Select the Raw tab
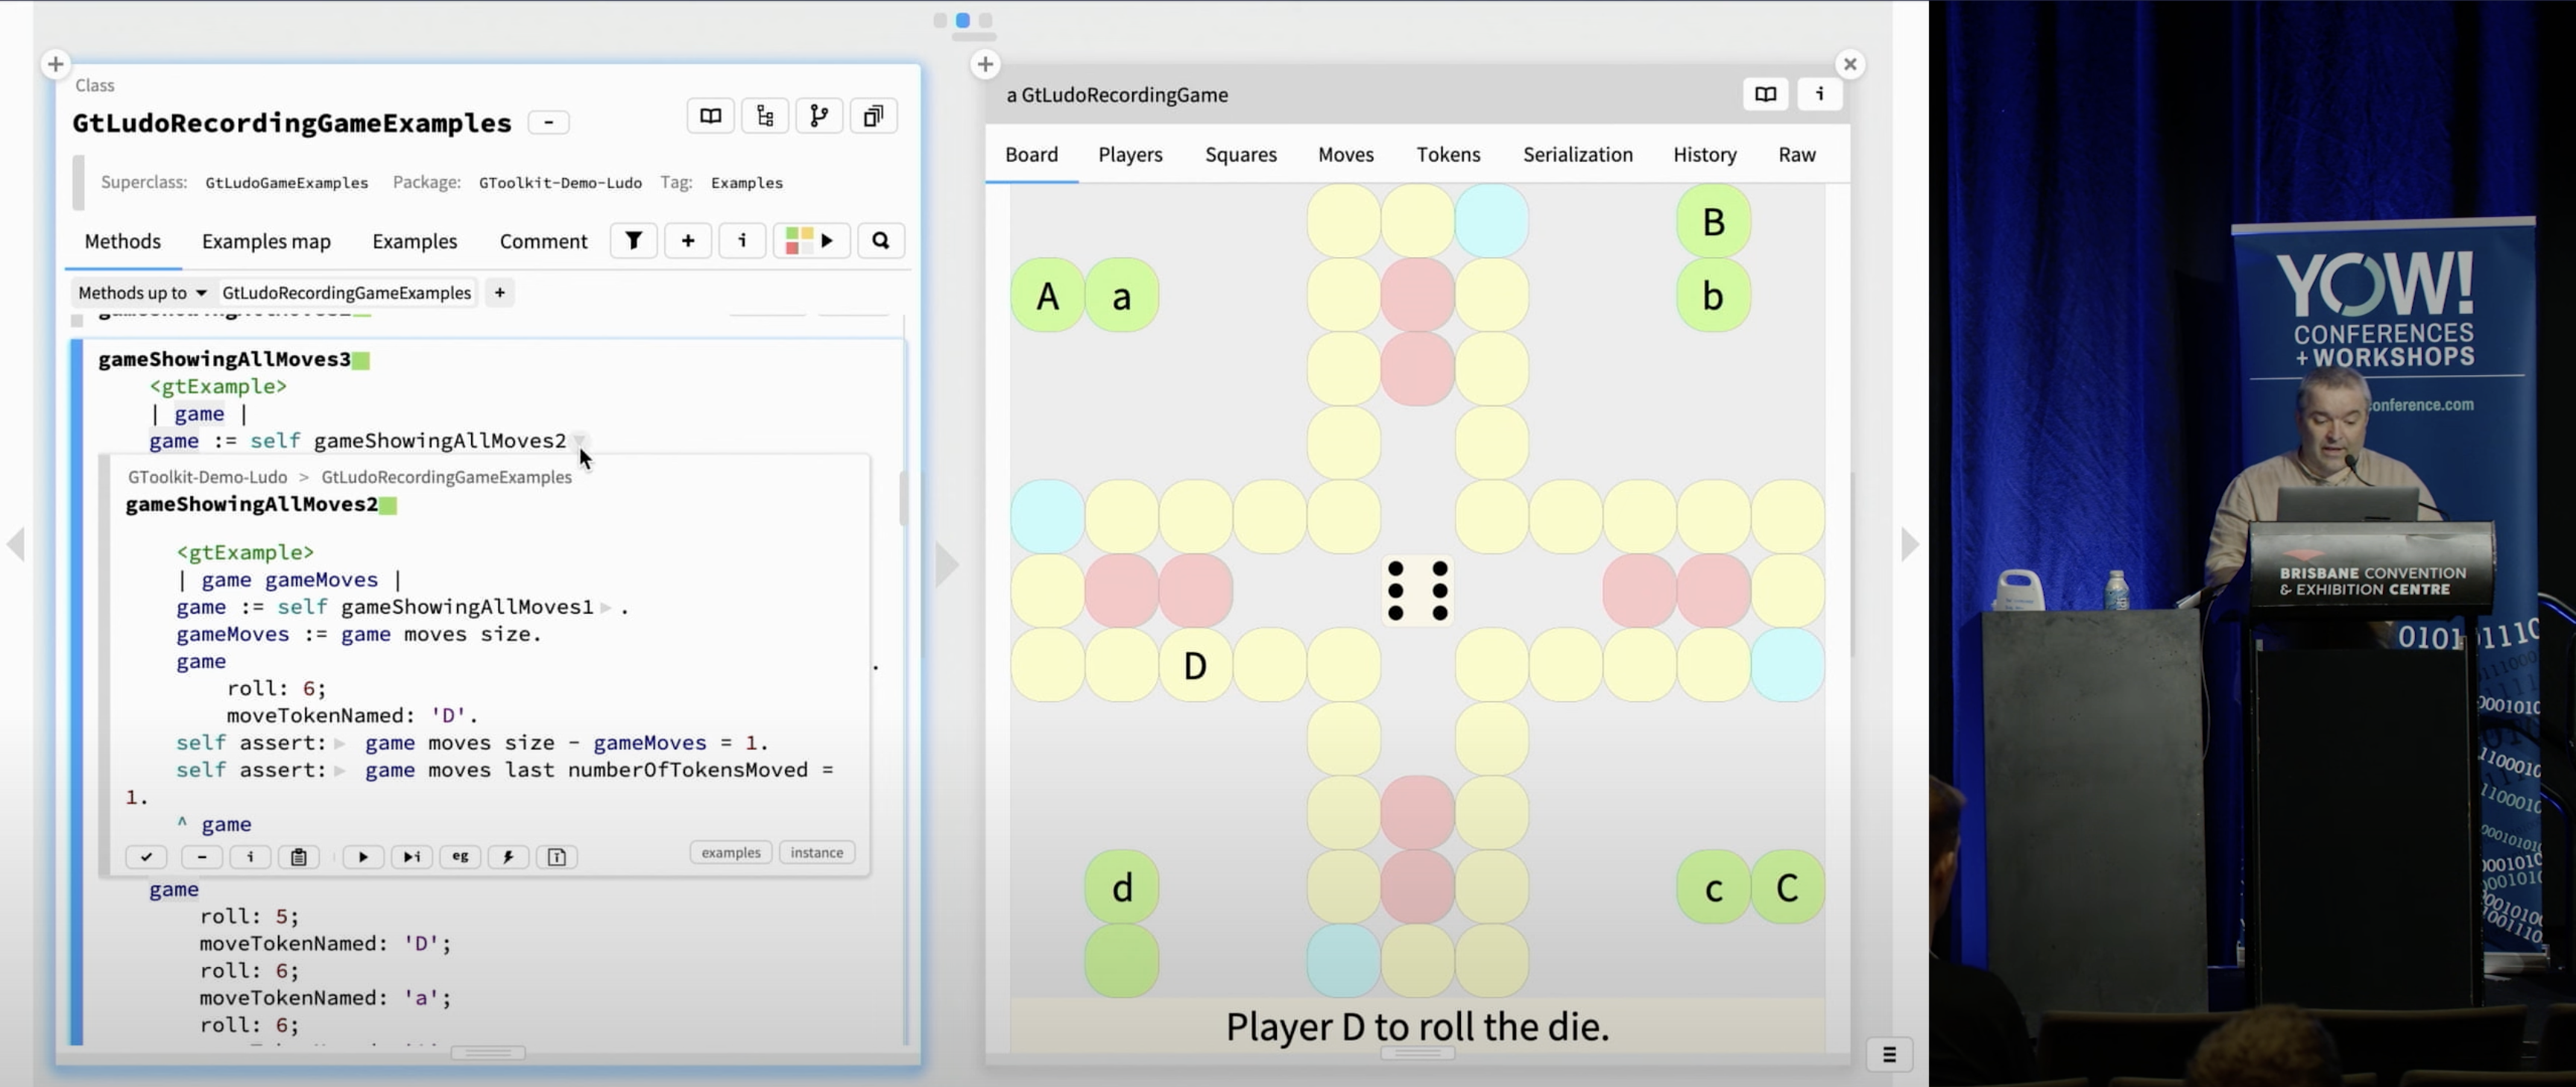2576x1087 pixels. (1796, 154)
